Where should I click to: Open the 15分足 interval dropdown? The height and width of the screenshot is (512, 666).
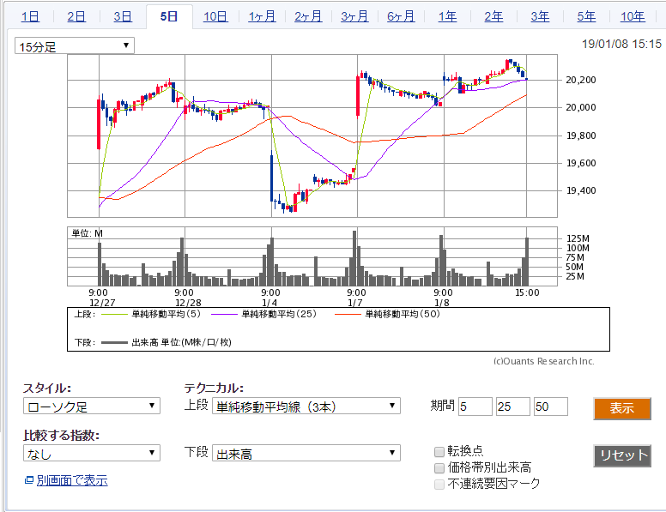74,46
